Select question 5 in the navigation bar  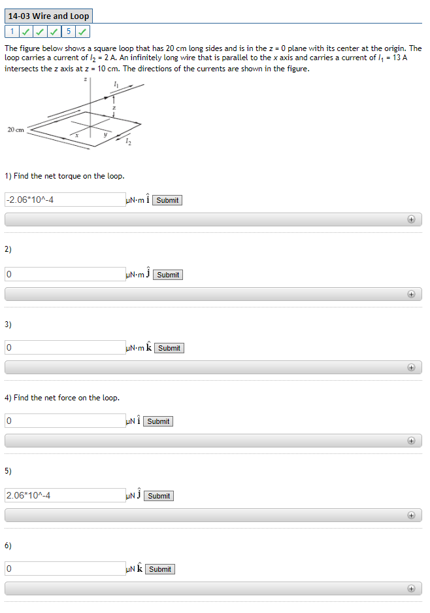pyautogui.click(x=68, y=31)
